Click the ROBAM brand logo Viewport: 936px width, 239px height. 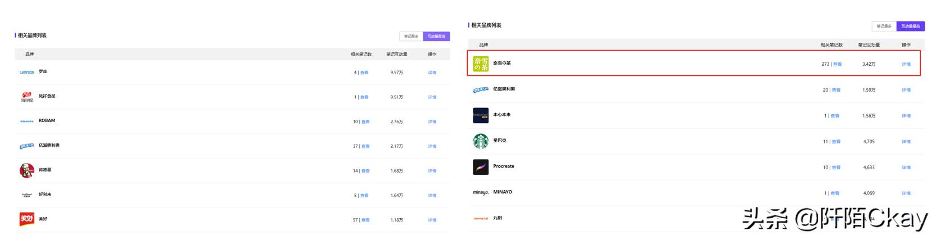tap(26, 121)
